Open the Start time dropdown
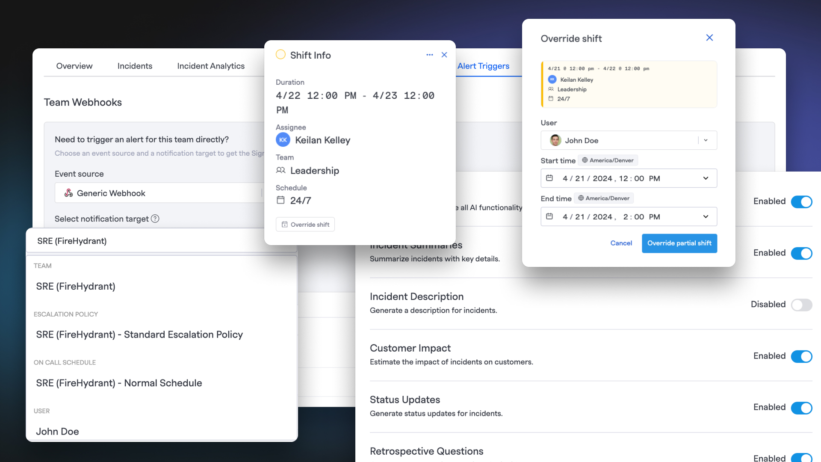This screenshot has width=821, height=462. 706,178
